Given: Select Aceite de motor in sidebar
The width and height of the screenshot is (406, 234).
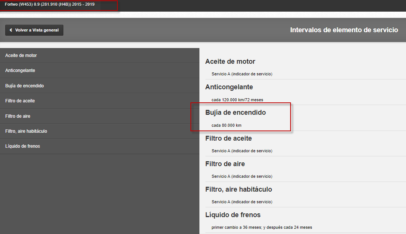Looking at the screenshot, I should click(x=100, y=55).
